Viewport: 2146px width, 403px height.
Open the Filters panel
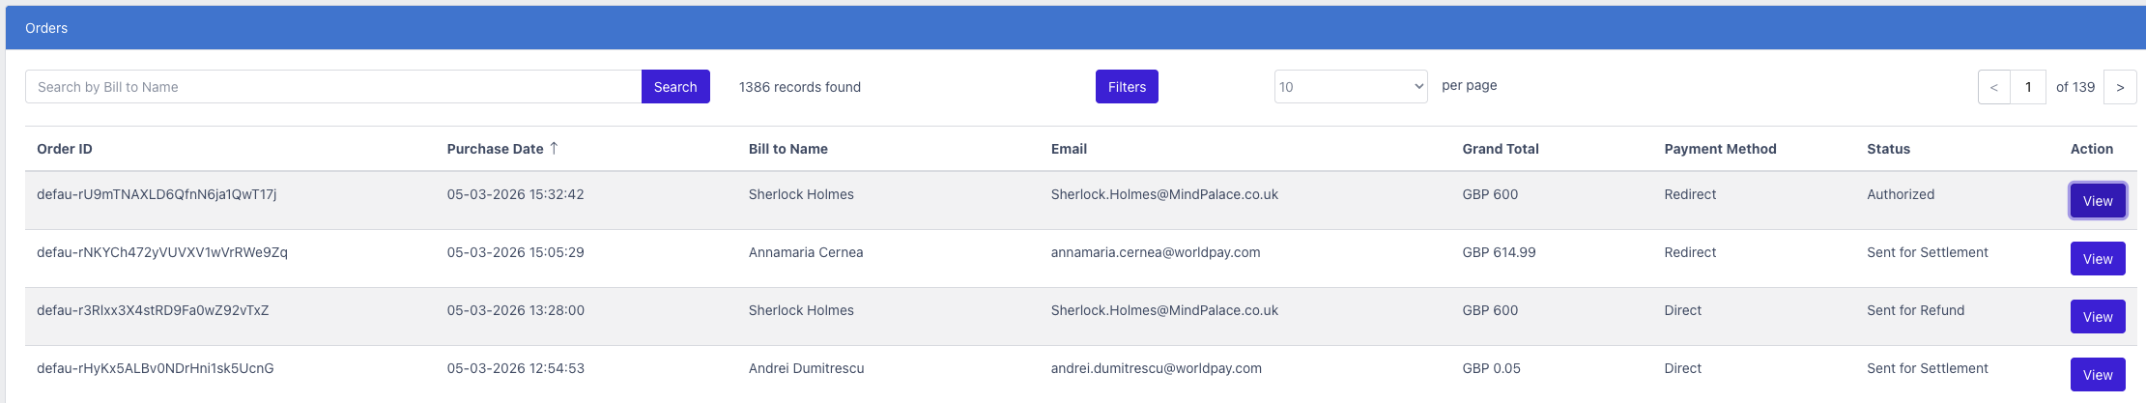[x=1127, y=87]
